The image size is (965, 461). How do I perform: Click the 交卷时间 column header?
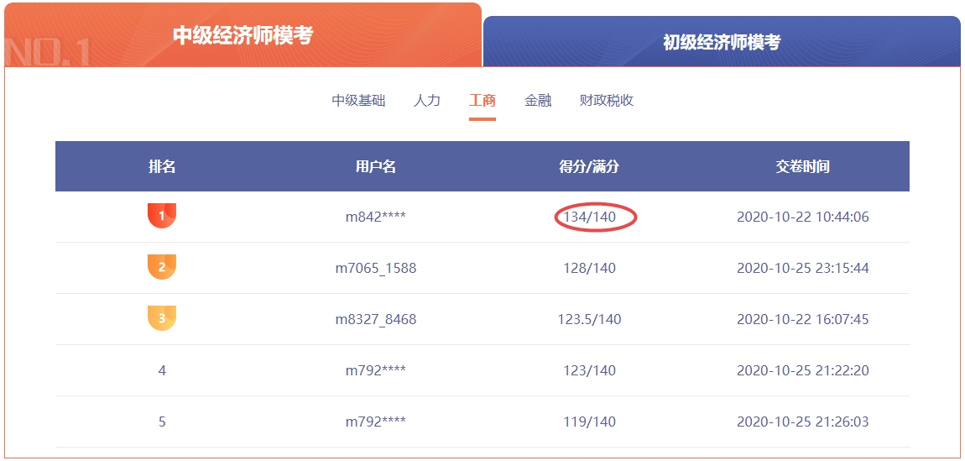point(802,166)
